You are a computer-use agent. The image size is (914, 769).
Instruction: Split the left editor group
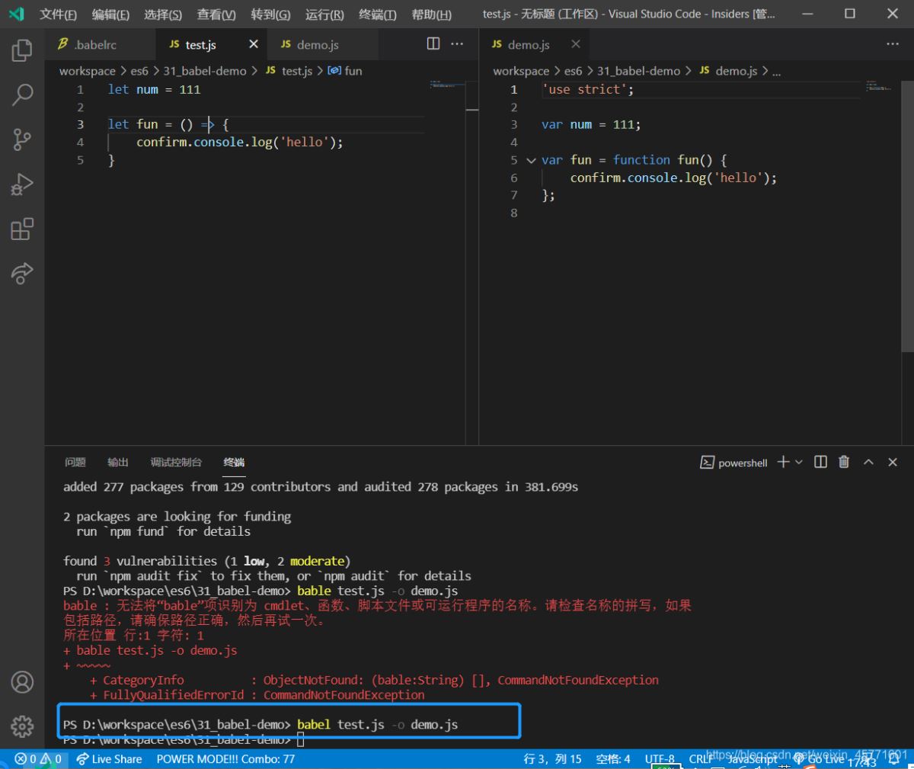[433, 44]
